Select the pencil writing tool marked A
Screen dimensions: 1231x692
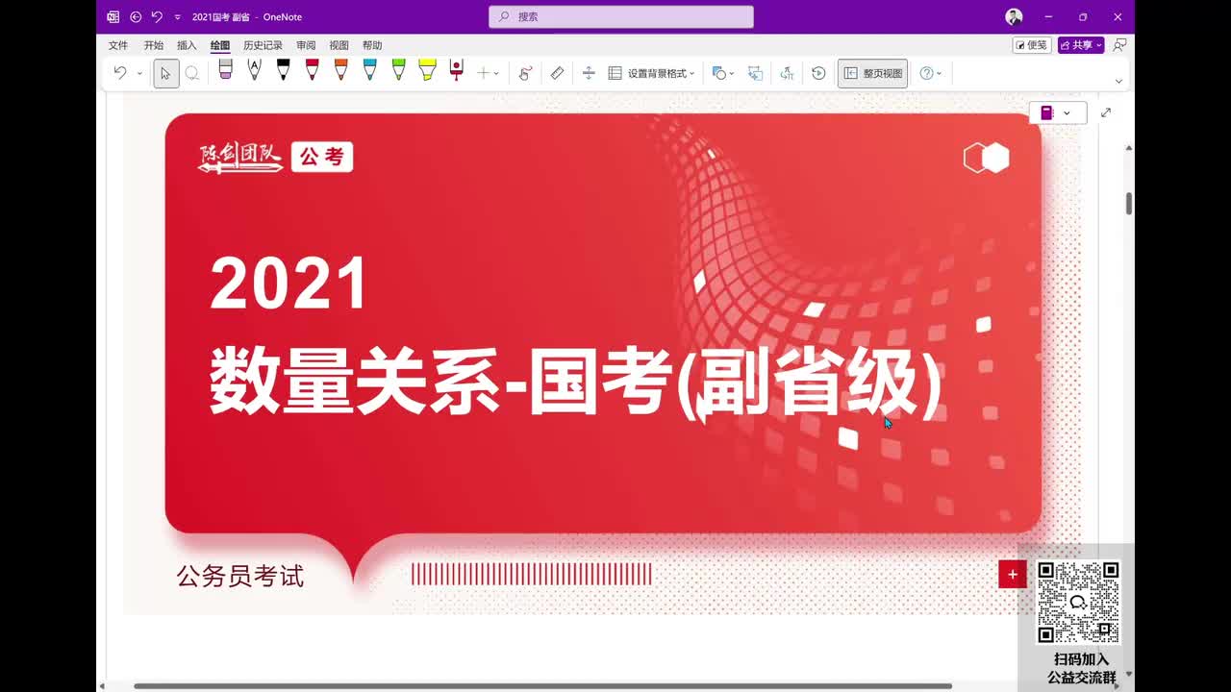coord(254,70)
